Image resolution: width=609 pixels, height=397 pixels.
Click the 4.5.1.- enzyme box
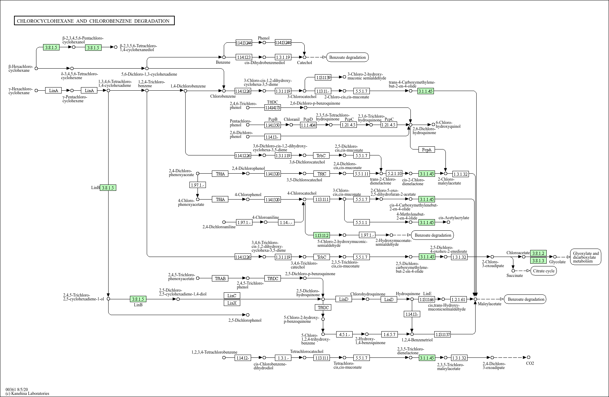pos(344,334)
